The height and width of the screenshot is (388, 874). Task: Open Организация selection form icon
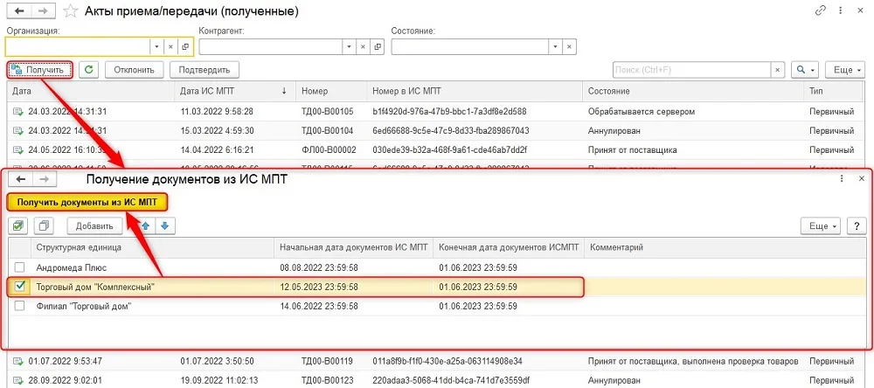(185, 47)
